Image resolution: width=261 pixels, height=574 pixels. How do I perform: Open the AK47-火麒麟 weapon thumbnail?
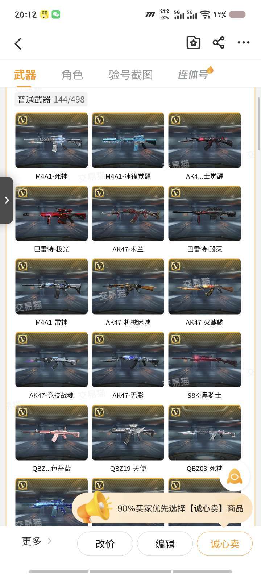pyautogui.click(x=204, y=286)
